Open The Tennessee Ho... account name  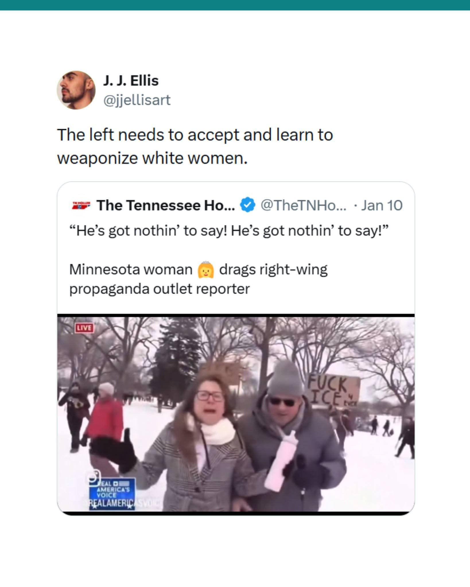[166, 205]
